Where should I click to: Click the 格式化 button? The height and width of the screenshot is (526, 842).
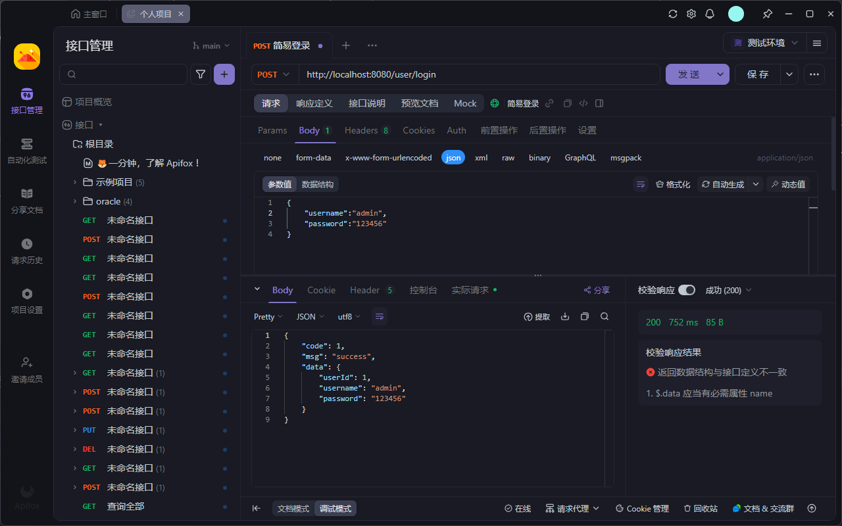tap(673, 184)
